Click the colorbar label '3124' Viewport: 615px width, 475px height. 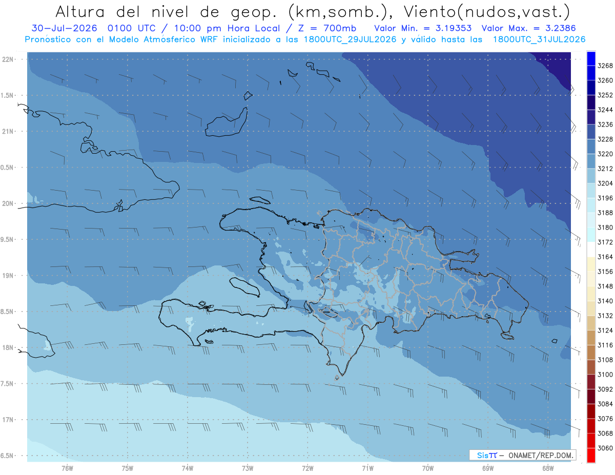click(605, 331)
